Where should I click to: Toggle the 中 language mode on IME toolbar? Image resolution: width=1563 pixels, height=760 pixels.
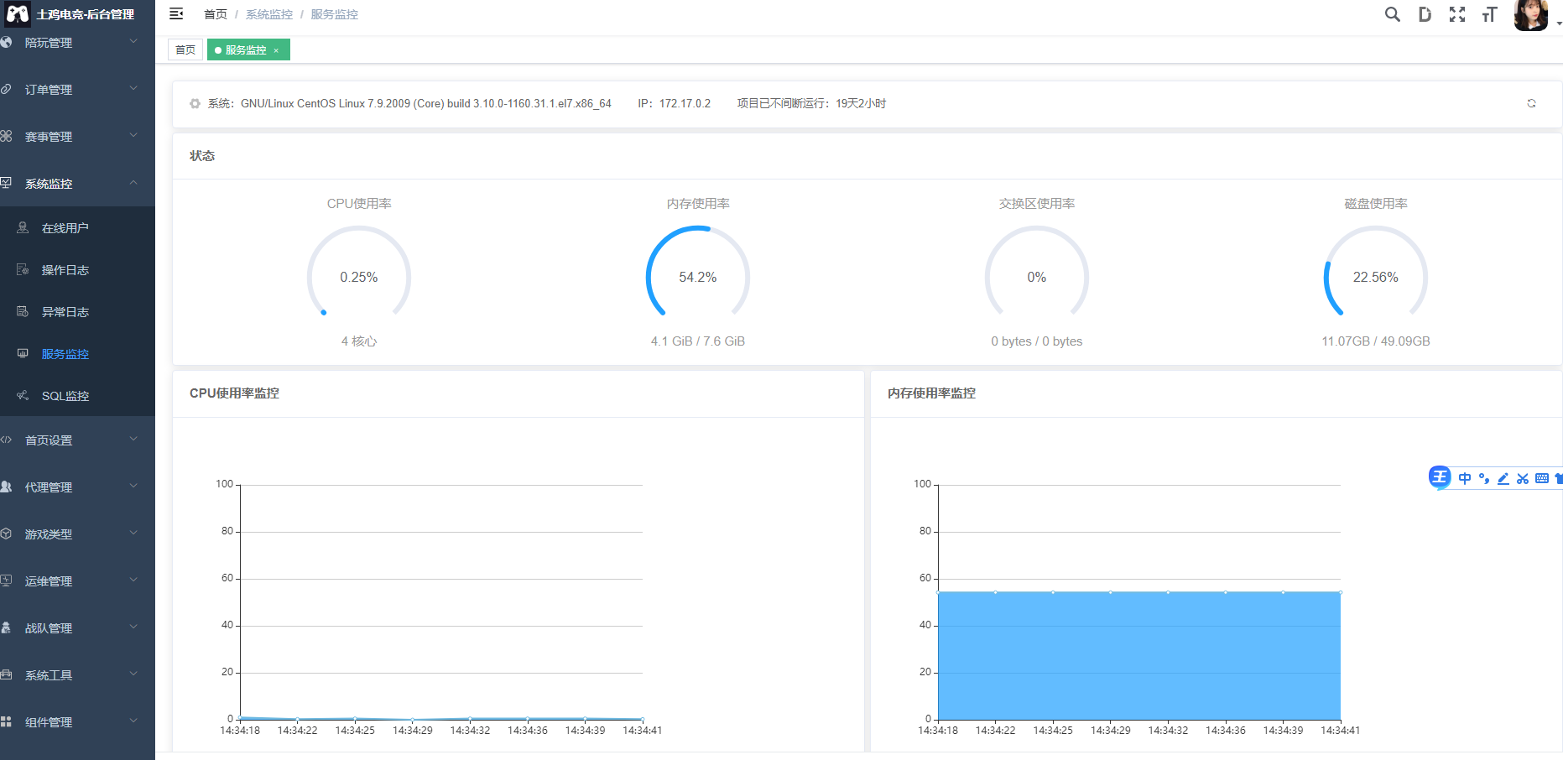1465,478
